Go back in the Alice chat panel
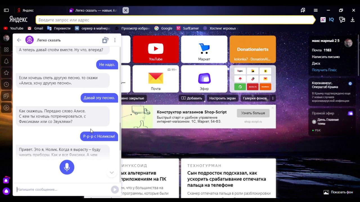Image resolution: width=360 pixels, height=202 pixels. click(x=19, y=40)
